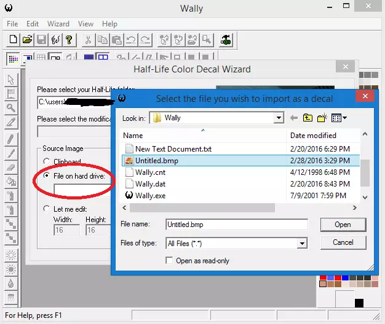Click the Cancel button in file dialog
Viewport: 385px width, 324px height.
tap(343, 242)
